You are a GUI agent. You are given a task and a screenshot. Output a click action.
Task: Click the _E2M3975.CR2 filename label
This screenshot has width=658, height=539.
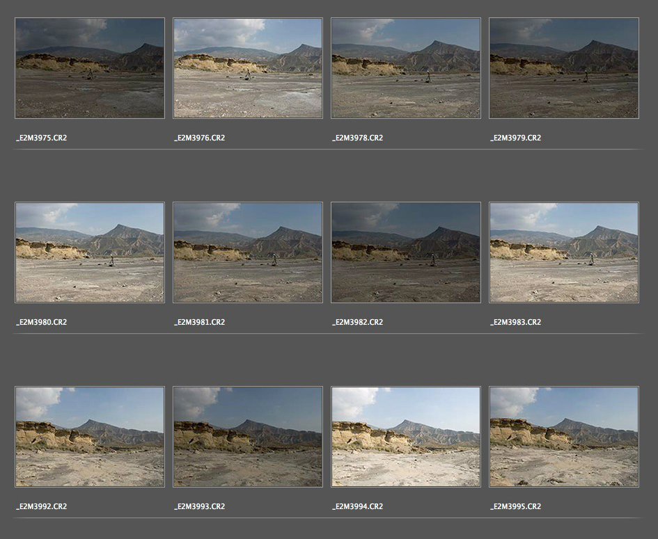[42, 138]
